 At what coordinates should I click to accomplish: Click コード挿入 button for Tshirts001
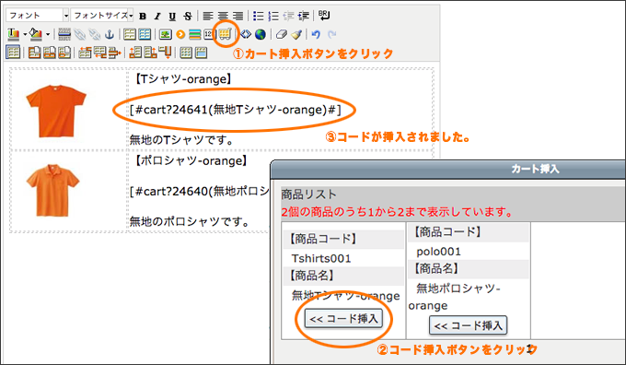click(343, 319)
